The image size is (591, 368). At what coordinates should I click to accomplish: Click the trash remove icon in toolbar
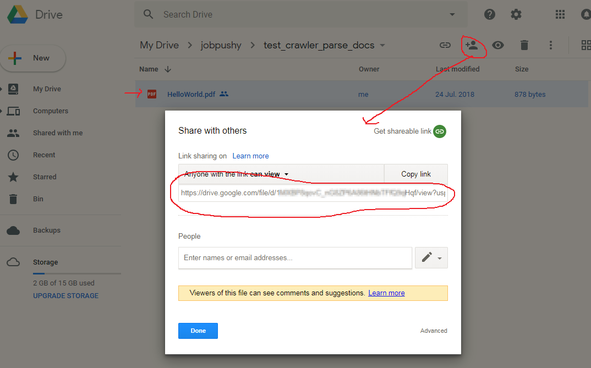coord(524,45)
